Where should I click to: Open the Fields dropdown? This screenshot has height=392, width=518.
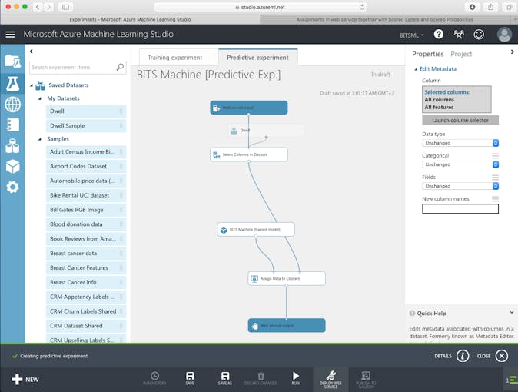pyautogui.click(x=460, y=186)
